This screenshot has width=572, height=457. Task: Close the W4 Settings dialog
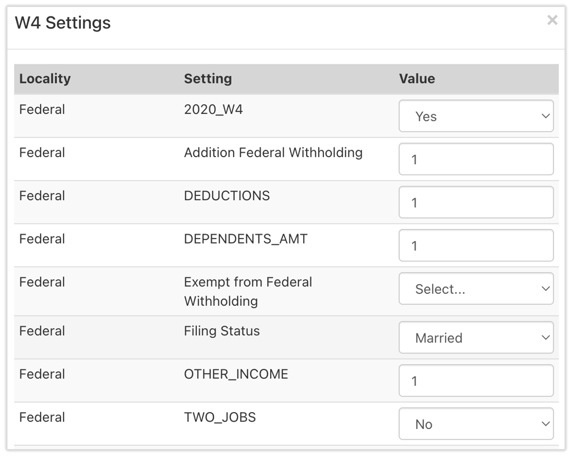pyautogui.click(x=552, y=20)
